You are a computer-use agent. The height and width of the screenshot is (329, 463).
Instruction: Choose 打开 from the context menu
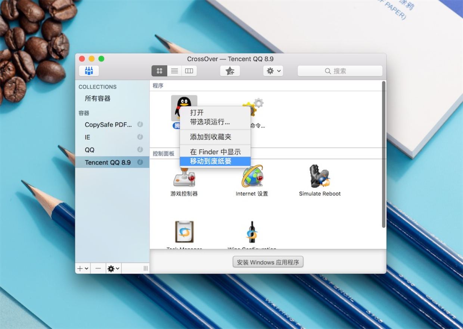coord(215,113)
